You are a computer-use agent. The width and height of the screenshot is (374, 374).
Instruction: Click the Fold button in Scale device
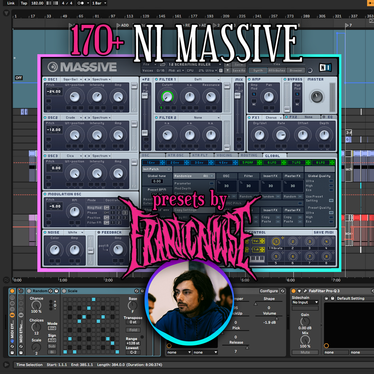[133, 330]
